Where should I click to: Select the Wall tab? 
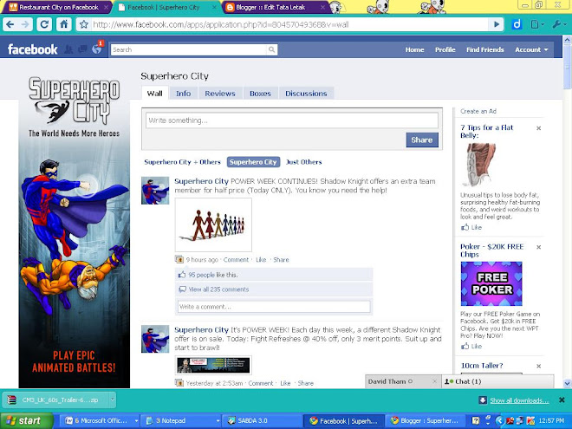[x=154, y=94]
